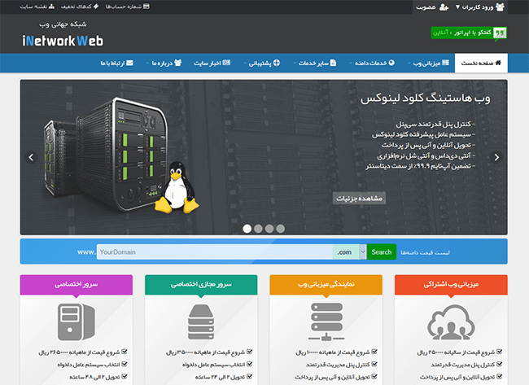The height and width of the screenshot is (385, 529).
Task: Open the .com domain extension dropdown
Action: tap(363, 252)
